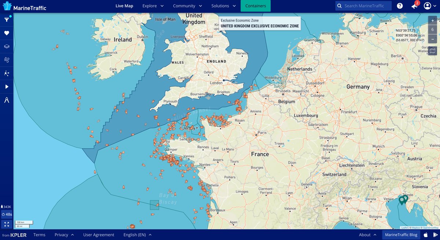Image resolution: width=440 pixels, height=240 pixels.
Task: Click the London city marker
Action: [223, 80]
